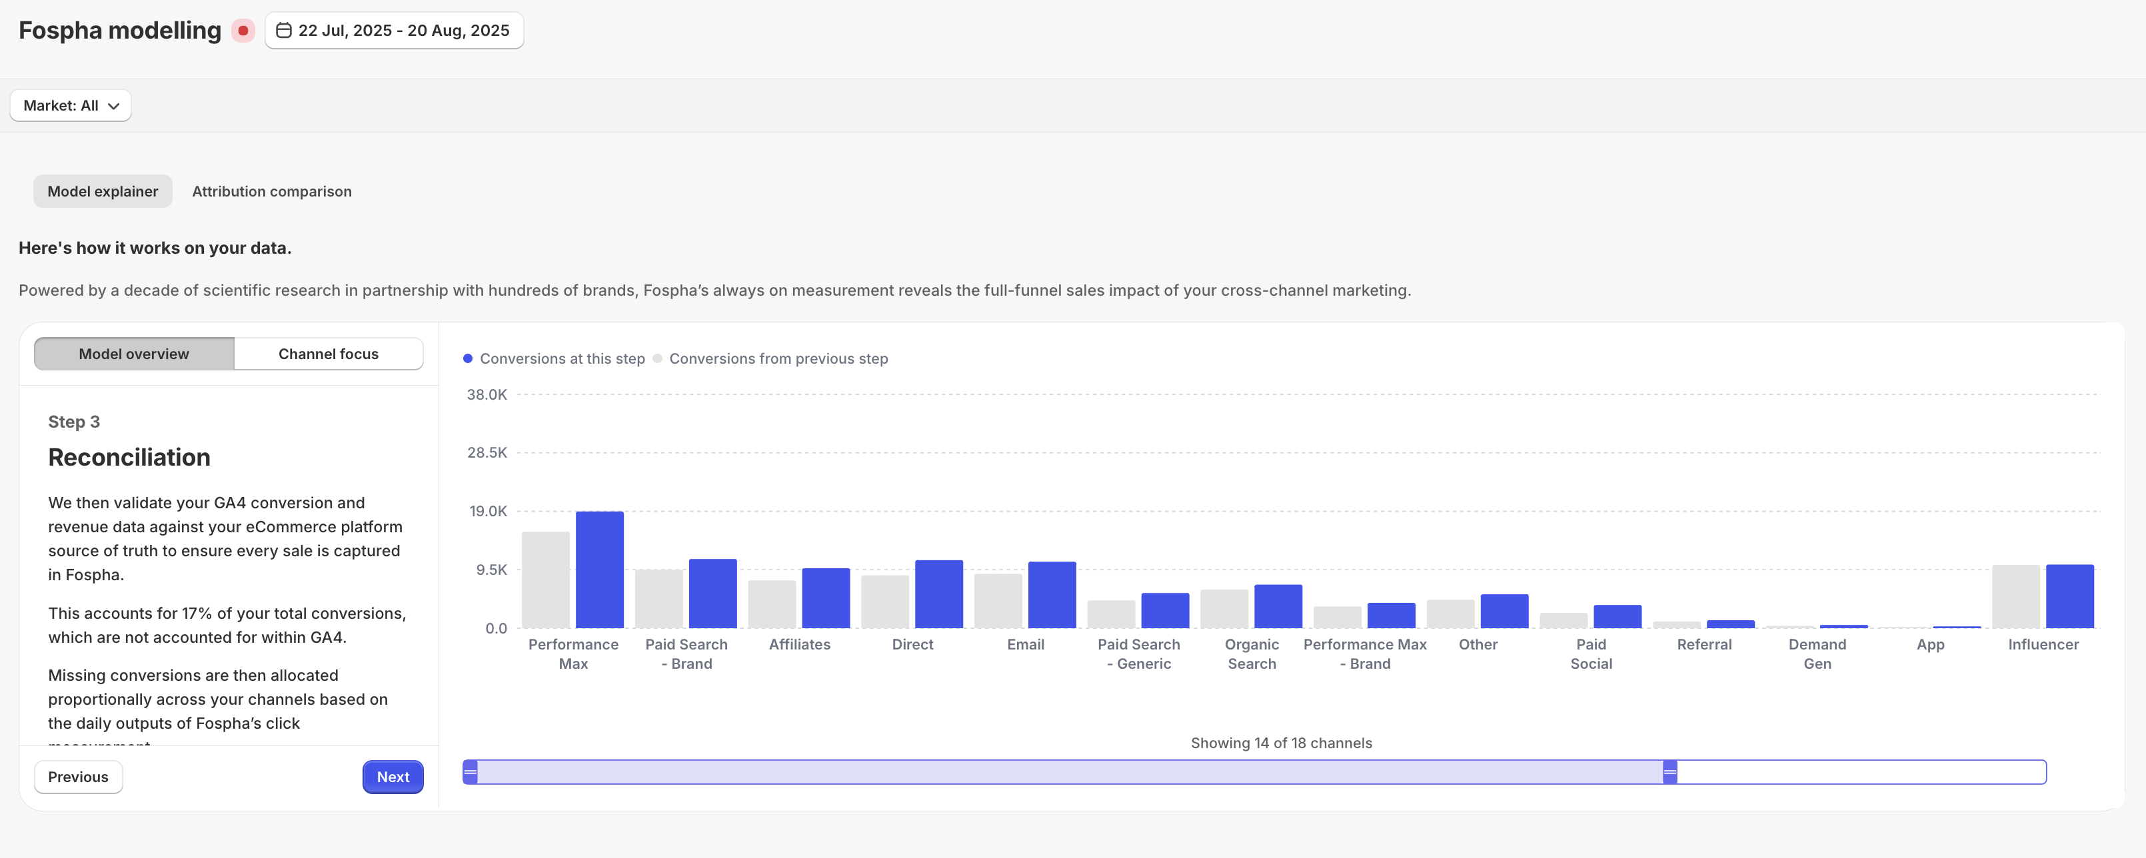This screenshot has height=858, width=2146.
Task: Click the Market dropdown chevron arrow
Action: click(x=114, y=106)
